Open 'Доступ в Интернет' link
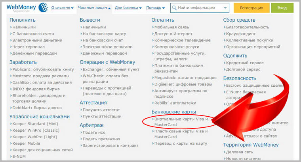The image size is (301, 162). click(173, 34)
